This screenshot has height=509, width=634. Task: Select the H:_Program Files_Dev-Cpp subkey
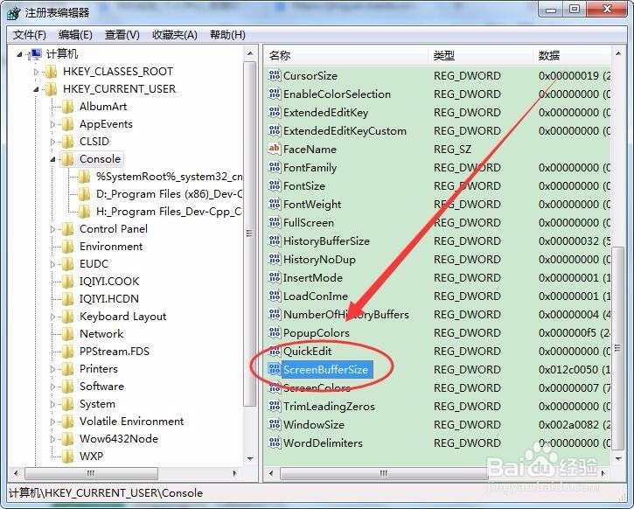pos(169,211)
